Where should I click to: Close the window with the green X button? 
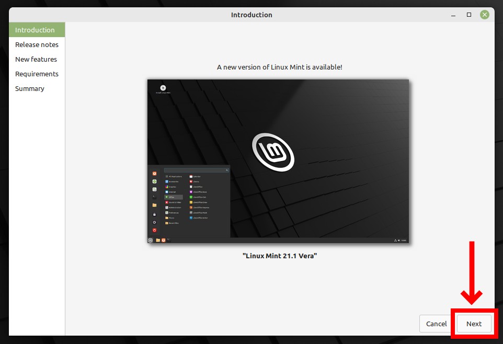tap(484, 15)
